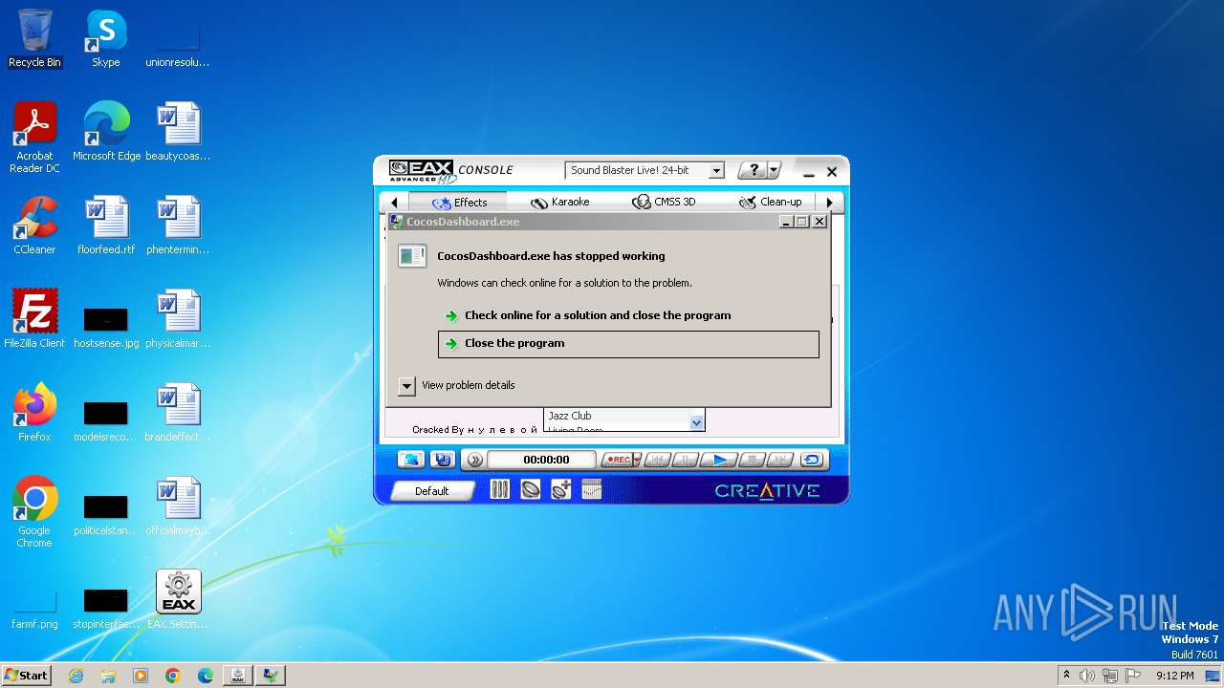
Task: Open the CMSS 3D tab
Action: click(x=664, y=203)
